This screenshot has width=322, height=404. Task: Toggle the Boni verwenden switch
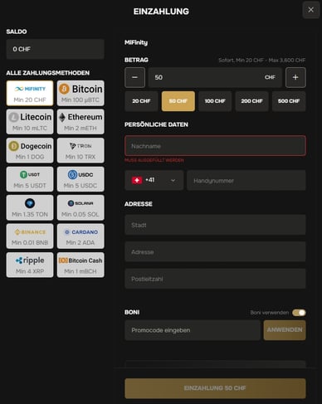(299, 313)
